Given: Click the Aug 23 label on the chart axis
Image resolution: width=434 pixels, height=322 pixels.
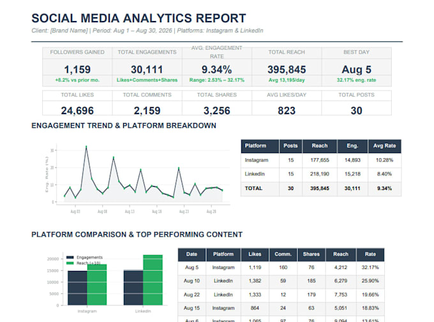Looking at the screenshot, I should tap(184, 212).
